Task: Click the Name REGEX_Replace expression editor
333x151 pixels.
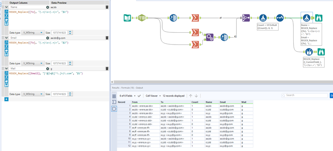Action: pyautogui.click(x=59, y=20)
